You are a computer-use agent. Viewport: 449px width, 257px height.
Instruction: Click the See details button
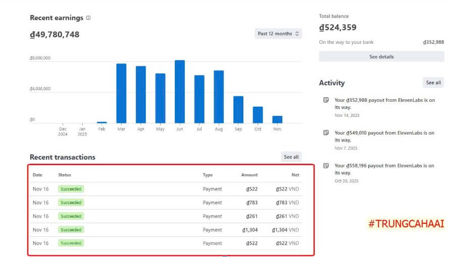pyautogui.click(x=381, y=56)
